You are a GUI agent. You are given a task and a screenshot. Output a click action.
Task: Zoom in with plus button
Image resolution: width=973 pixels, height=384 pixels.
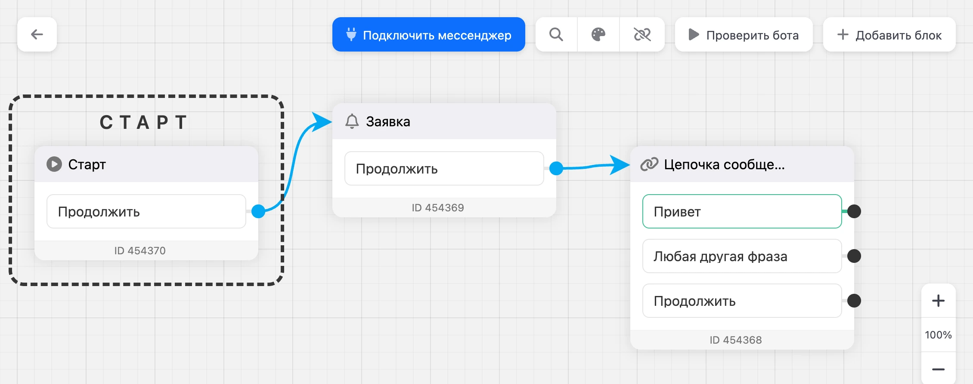coord(939,301)
